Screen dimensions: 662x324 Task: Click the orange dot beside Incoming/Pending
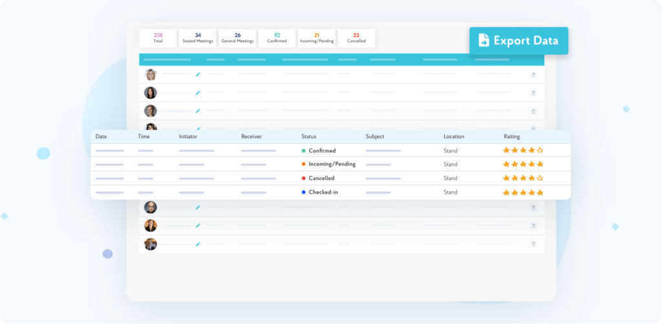click(304, 165)
